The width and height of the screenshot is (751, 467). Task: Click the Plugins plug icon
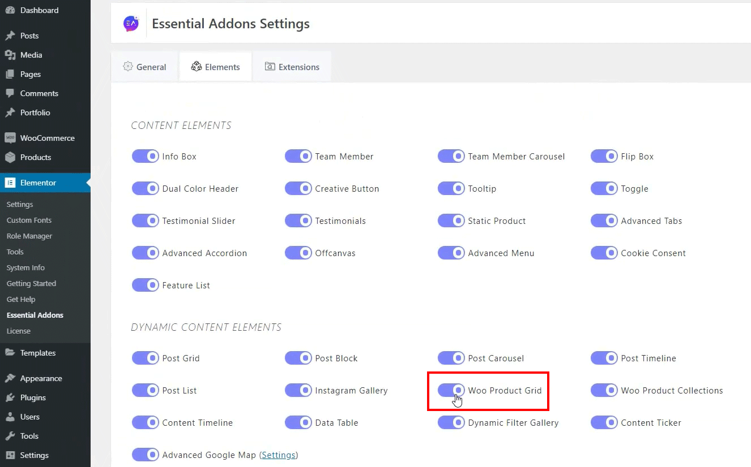10,397
